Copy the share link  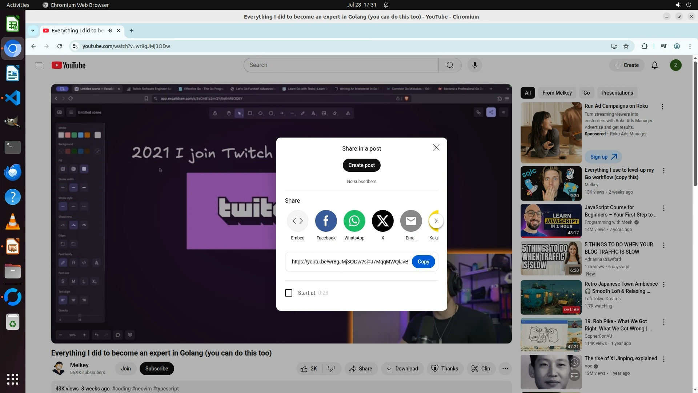(423, 262)
